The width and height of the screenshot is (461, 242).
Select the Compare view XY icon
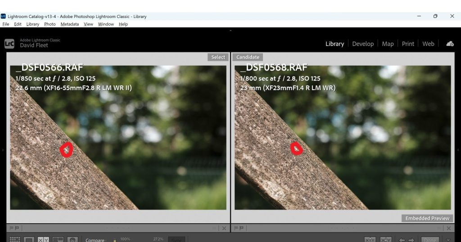point(44,240)
